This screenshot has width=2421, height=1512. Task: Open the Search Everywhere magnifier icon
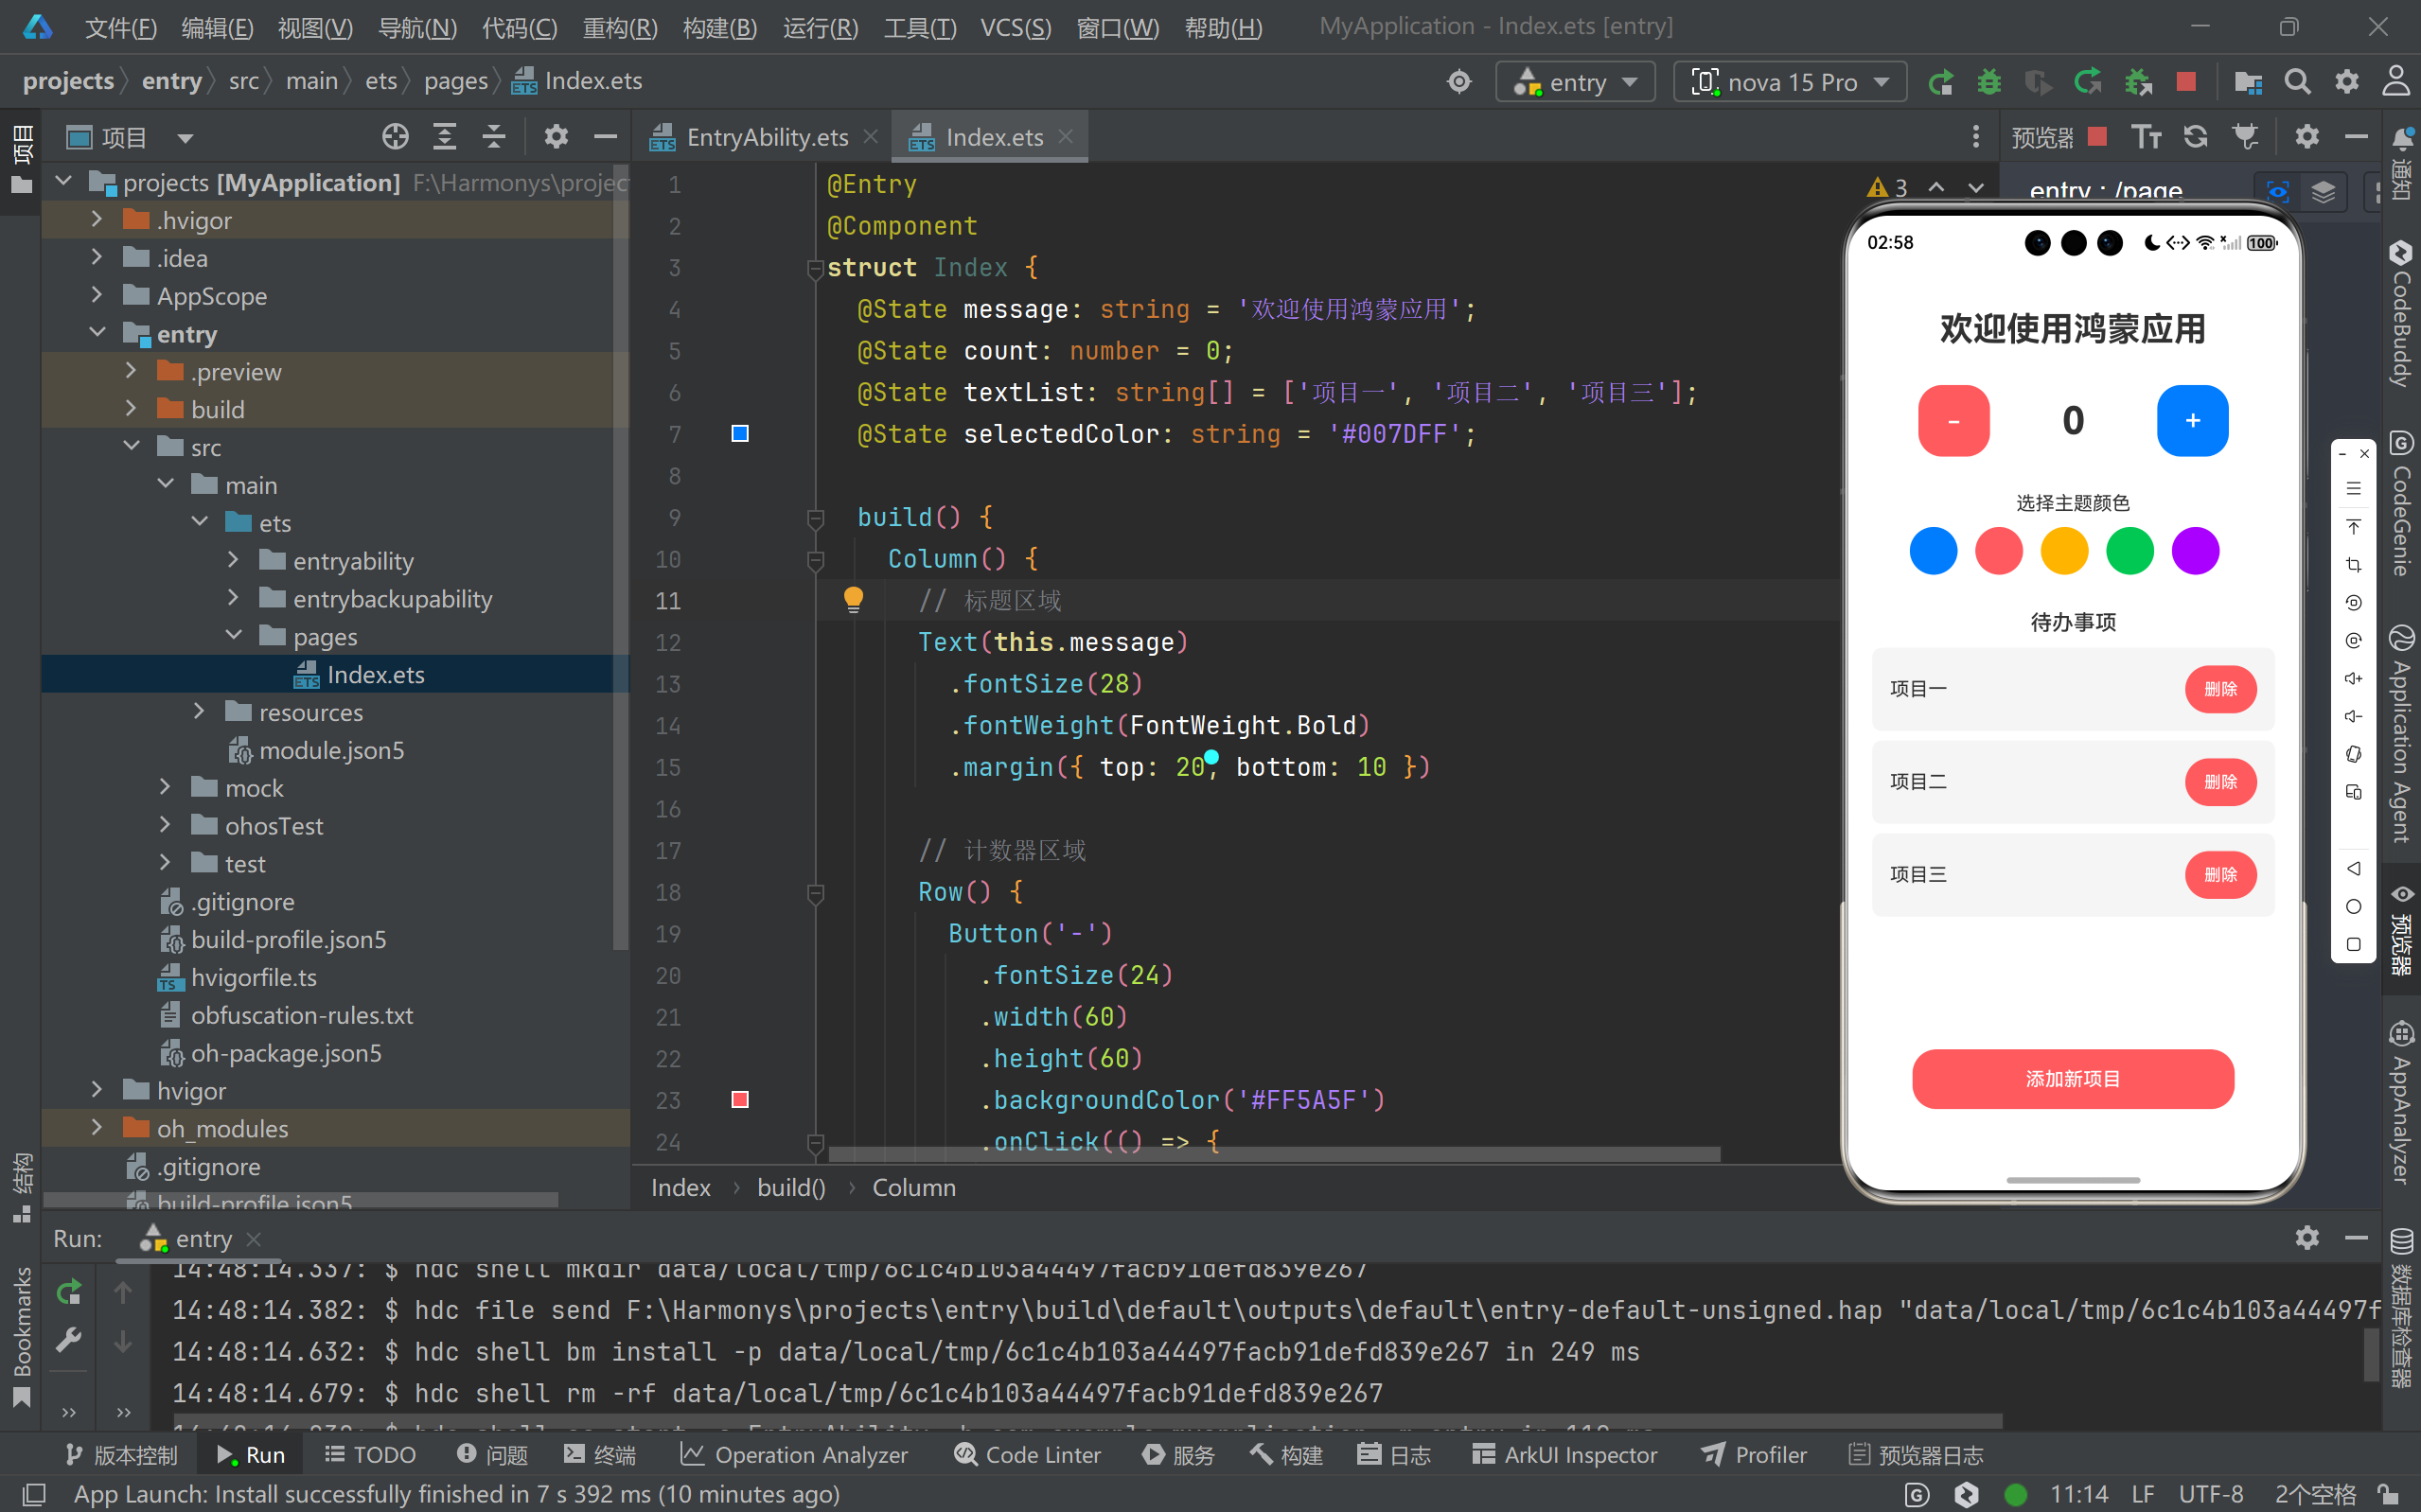(x=2297, y=82)
